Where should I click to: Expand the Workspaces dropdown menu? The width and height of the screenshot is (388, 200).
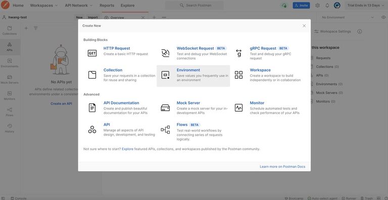[44, 5]
